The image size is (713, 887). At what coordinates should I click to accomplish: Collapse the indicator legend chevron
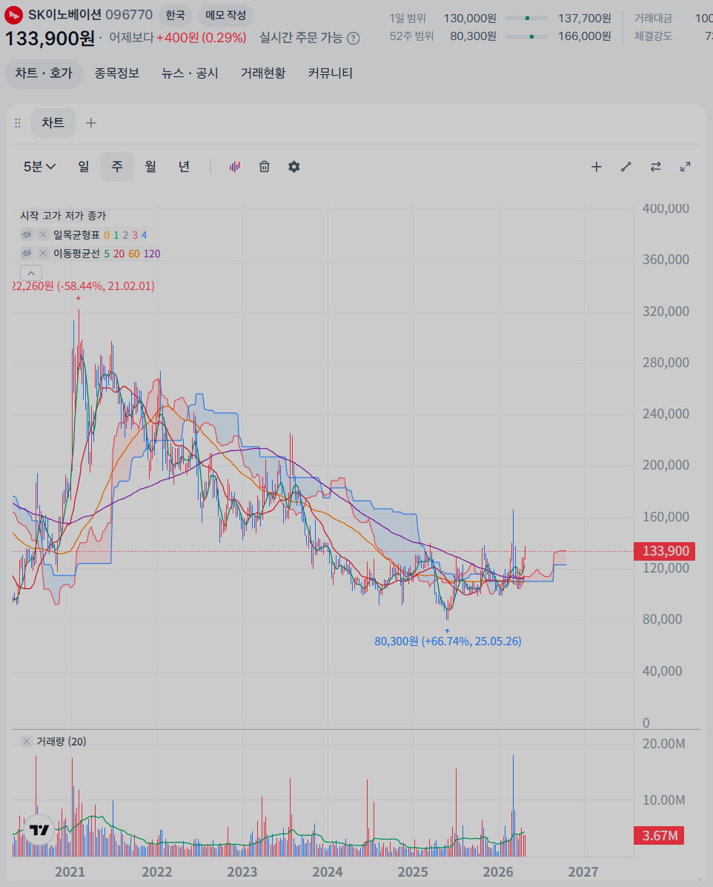[x=31, y=273]
